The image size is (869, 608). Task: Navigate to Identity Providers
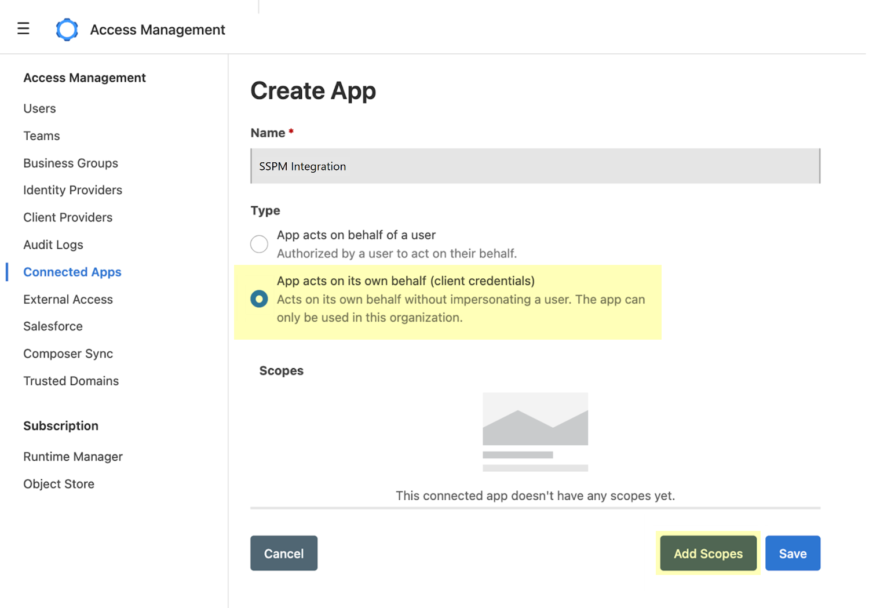(x=72, y=190)
